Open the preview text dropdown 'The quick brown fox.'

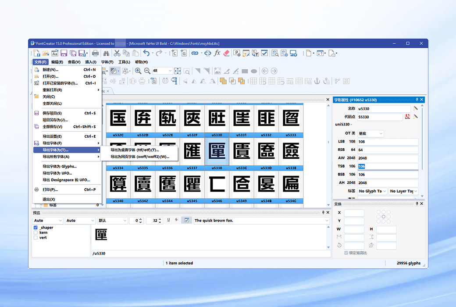pos(327,221)
